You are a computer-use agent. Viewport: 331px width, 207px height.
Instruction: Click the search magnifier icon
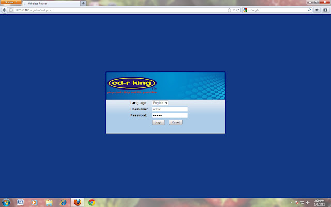tap(309, 10)
